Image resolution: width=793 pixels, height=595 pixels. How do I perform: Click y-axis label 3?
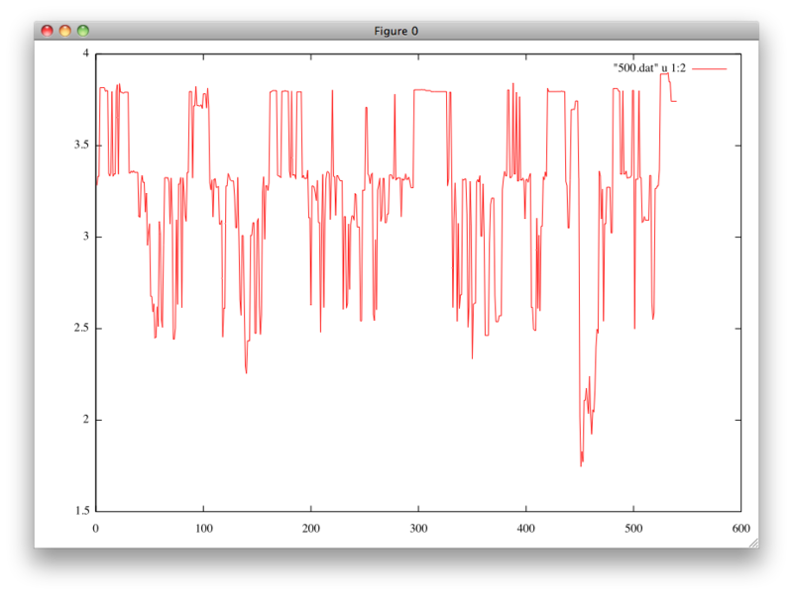pyautogui.click(x=85, y=237)
